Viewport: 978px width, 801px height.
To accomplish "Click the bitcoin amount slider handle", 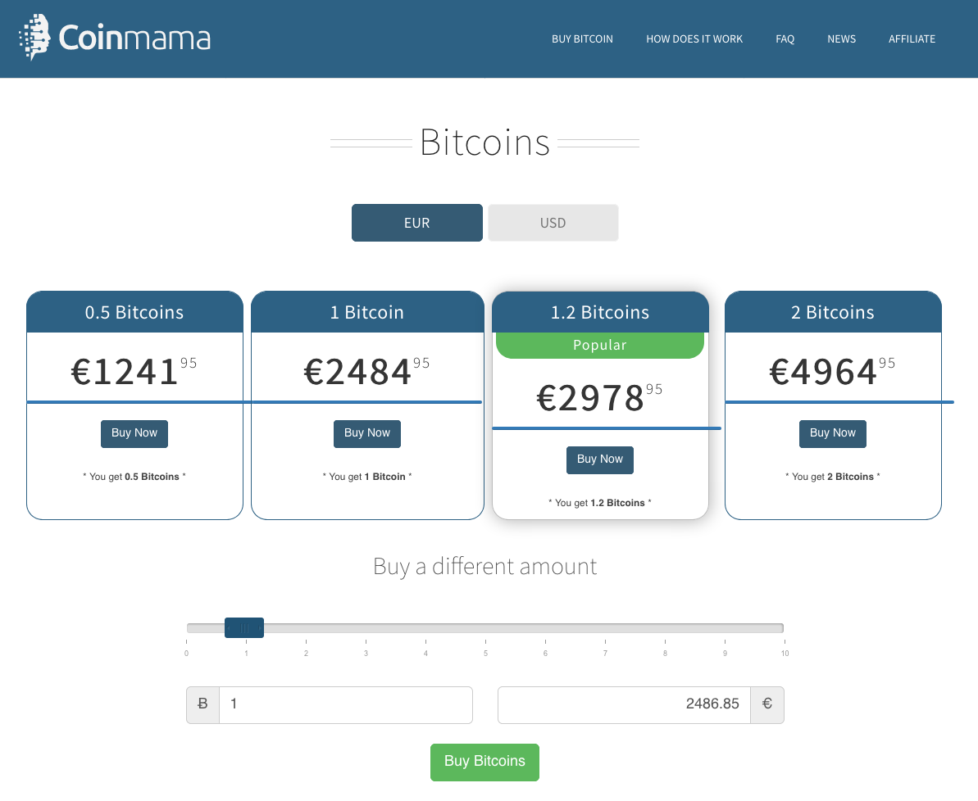I will (243, 627).
